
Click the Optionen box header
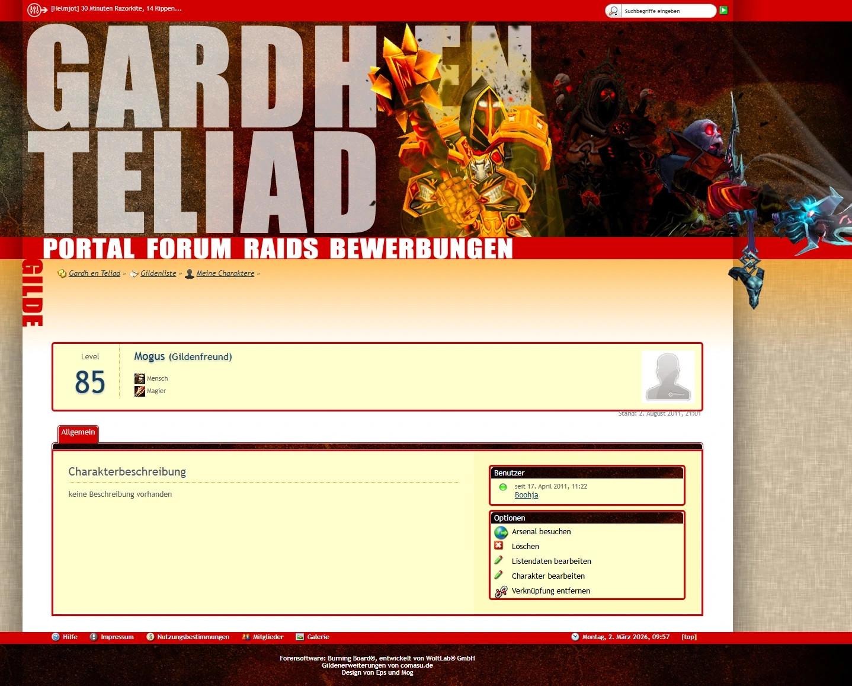coord(587,518)
